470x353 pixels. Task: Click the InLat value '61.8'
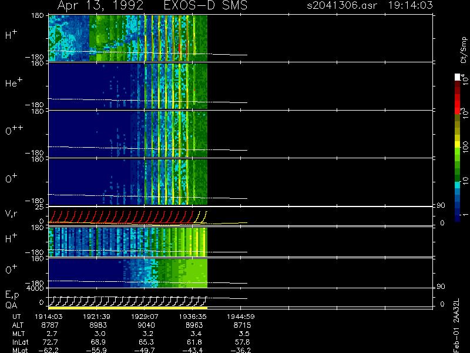click(x=194, y=342)
